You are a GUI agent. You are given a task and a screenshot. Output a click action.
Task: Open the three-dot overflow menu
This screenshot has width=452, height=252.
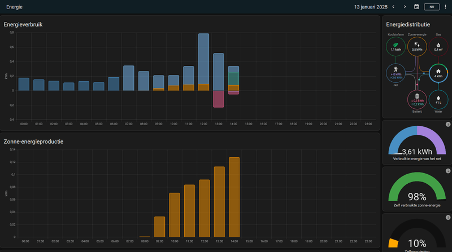coord(445,7)
